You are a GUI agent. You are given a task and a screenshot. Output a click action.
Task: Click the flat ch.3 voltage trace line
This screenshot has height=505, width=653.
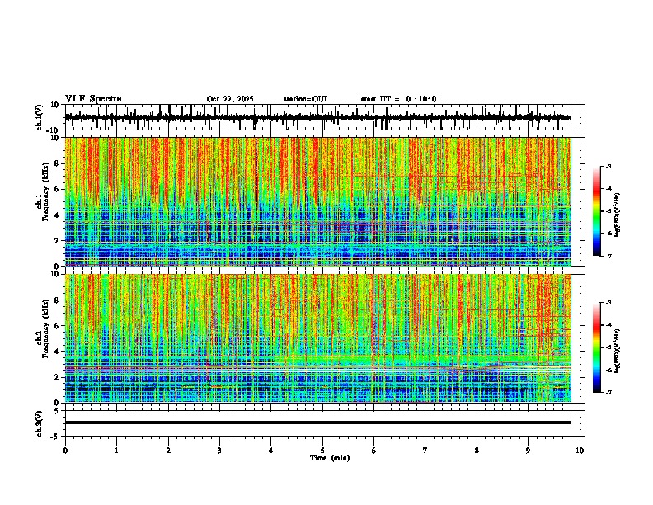click(317, 422)
